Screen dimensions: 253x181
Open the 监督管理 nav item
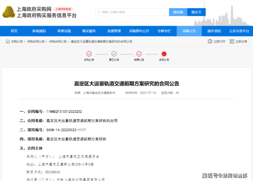click(x=114, y=31)
